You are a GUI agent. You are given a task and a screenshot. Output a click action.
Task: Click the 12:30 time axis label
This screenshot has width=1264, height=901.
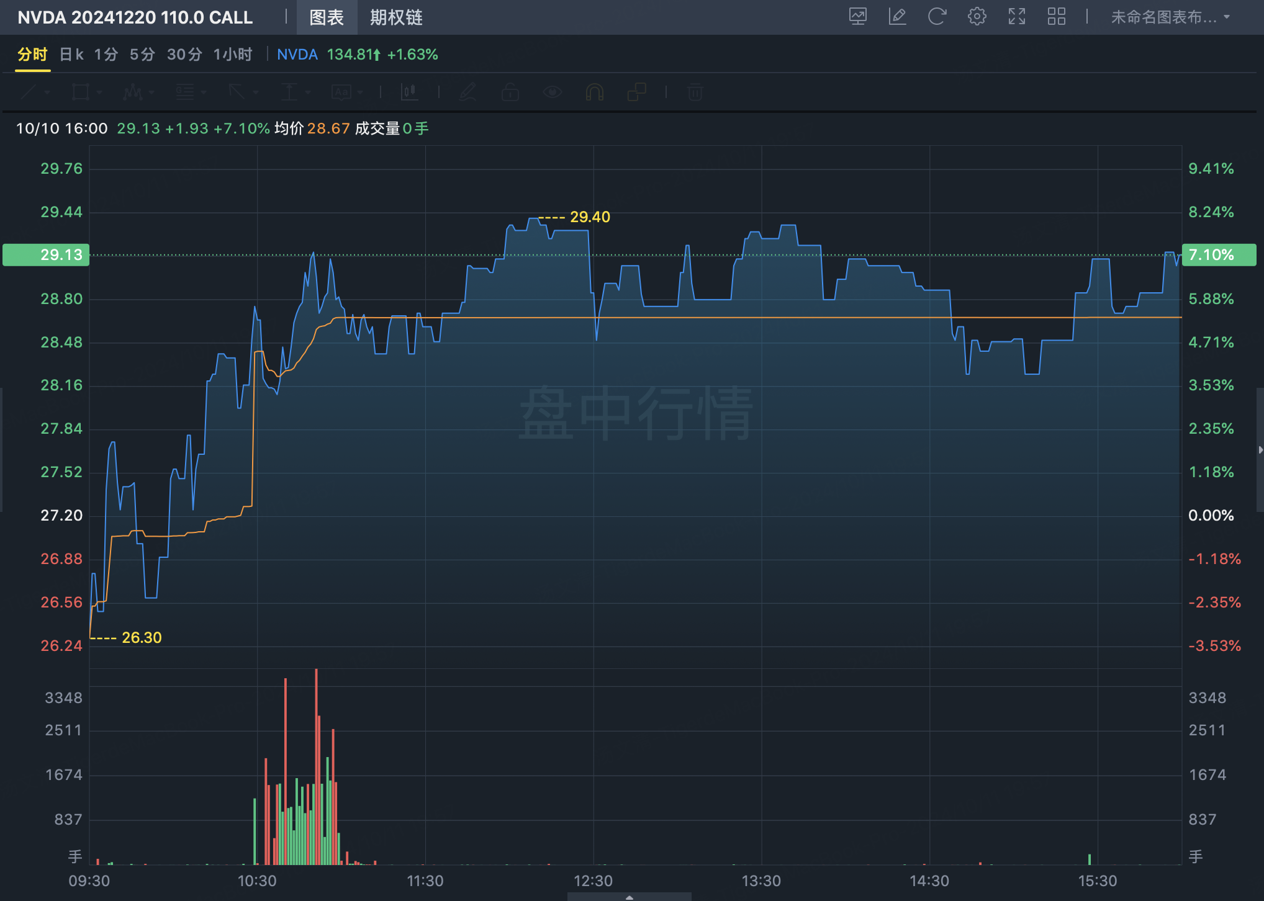point(593,881)
